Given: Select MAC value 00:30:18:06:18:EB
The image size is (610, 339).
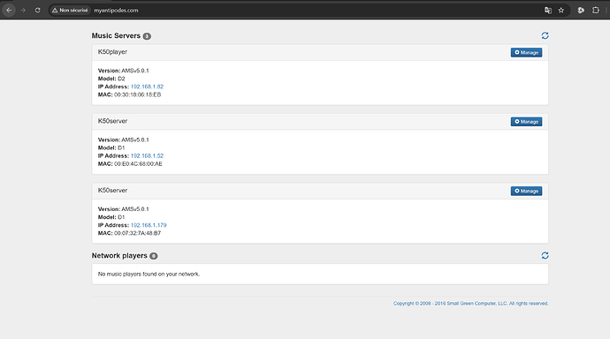Looking at the screenshot, I should click(x=137, y=94).
